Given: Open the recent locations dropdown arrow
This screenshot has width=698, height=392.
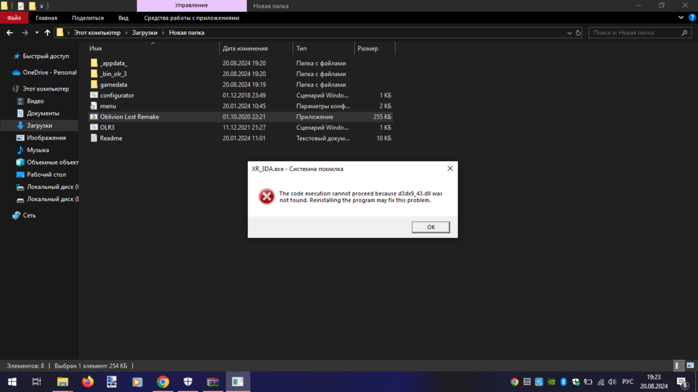Looking at the screenshot, I should click(x=37, y=33).
